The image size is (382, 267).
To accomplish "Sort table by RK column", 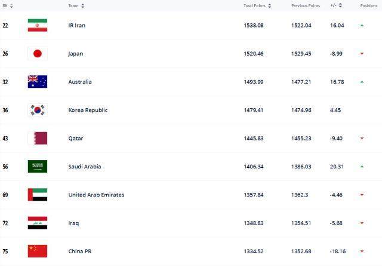I will coord(8,5).
